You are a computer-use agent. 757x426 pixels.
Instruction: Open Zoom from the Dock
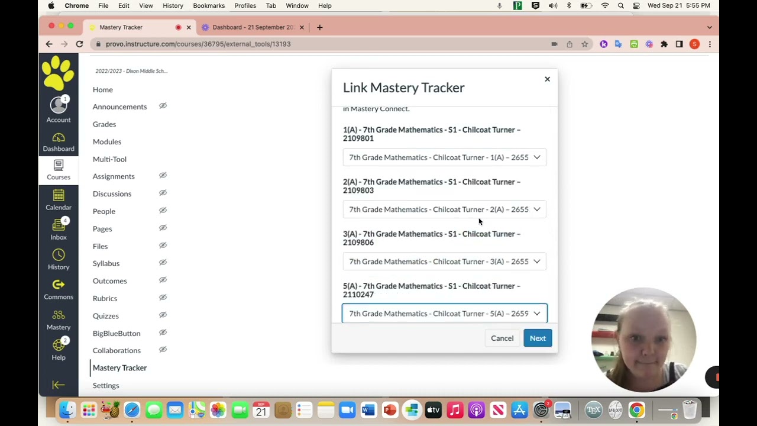(x=347, y=409)
